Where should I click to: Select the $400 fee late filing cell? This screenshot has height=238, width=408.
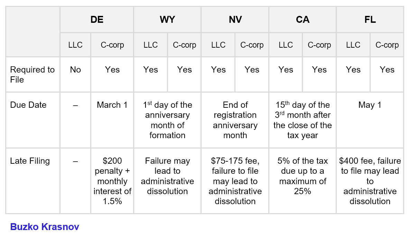[x=370, y=181]
